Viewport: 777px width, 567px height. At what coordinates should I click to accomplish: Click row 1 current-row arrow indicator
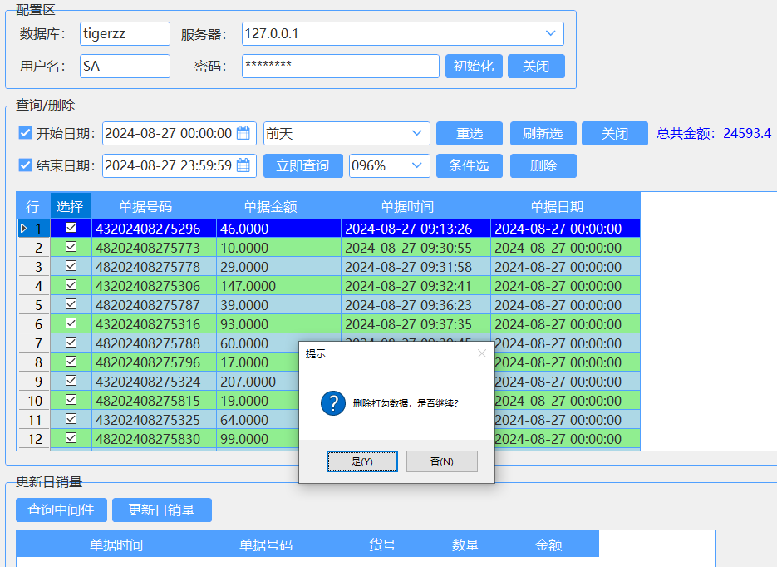(x=24, y=229)
